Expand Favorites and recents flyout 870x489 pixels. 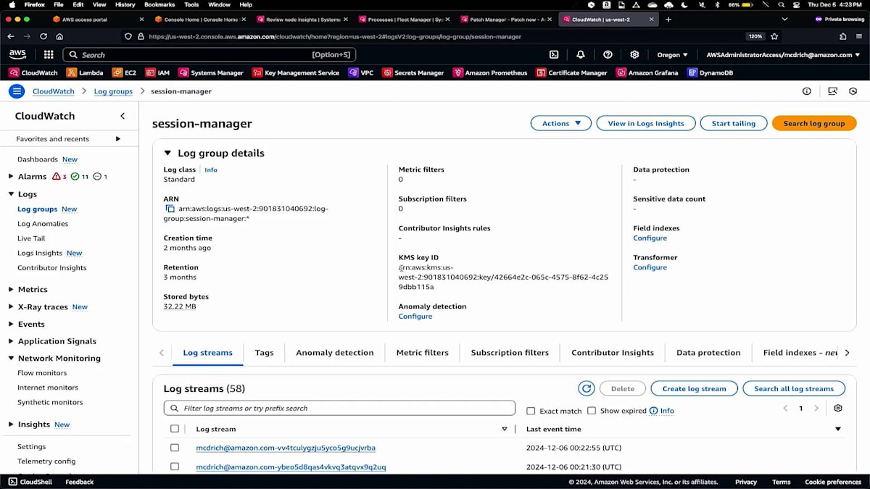point(118,138)
